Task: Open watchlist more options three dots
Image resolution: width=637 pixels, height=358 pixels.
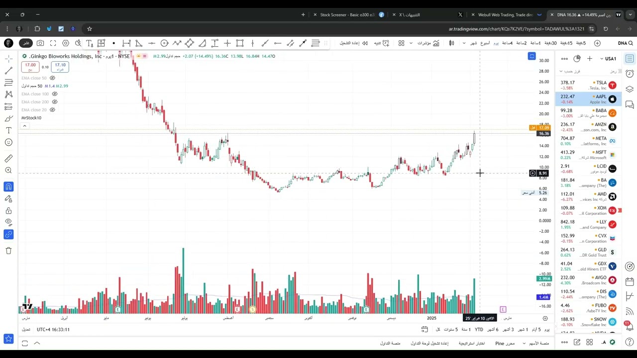Action: tap(564, 59)
